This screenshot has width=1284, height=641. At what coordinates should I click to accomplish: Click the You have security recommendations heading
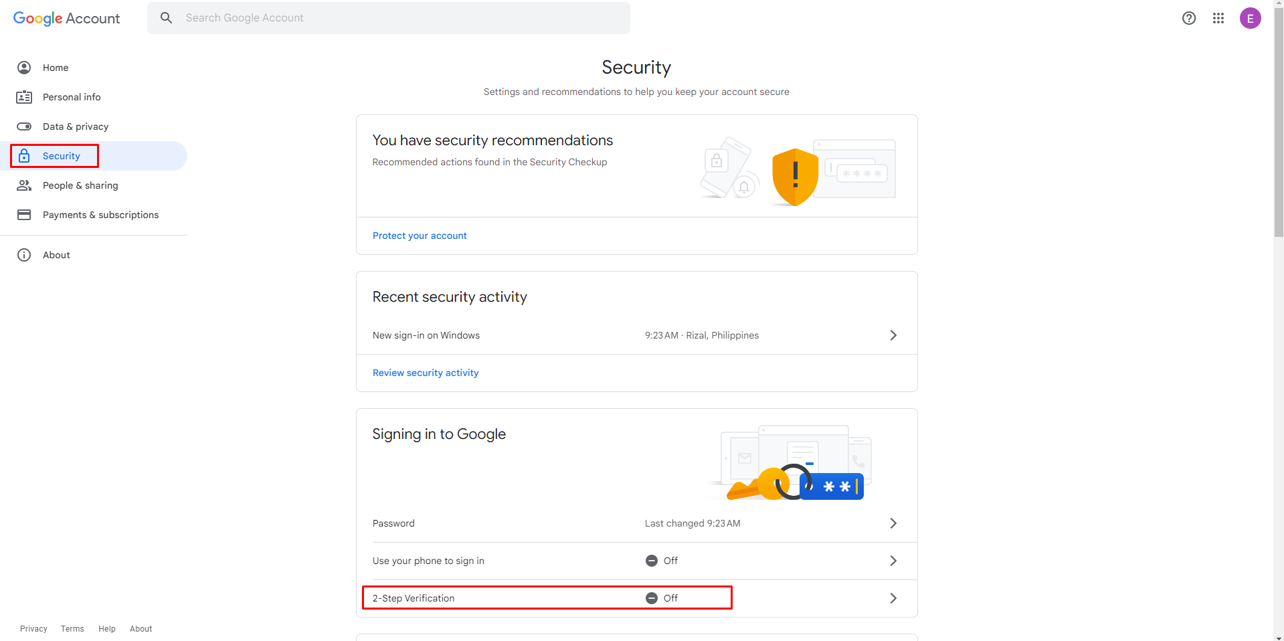pyautogui.click(x=492, y=141)
